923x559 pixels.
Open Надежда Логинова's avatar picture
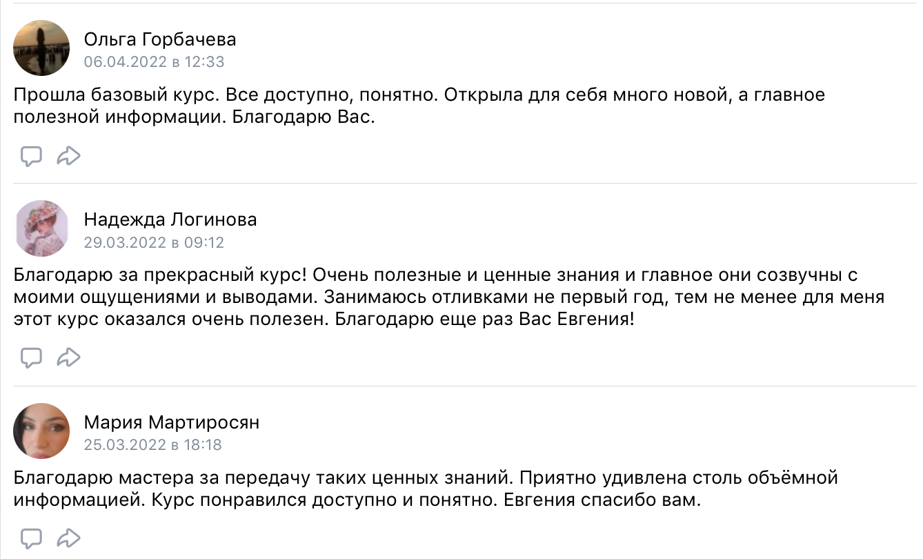point(41,228)
